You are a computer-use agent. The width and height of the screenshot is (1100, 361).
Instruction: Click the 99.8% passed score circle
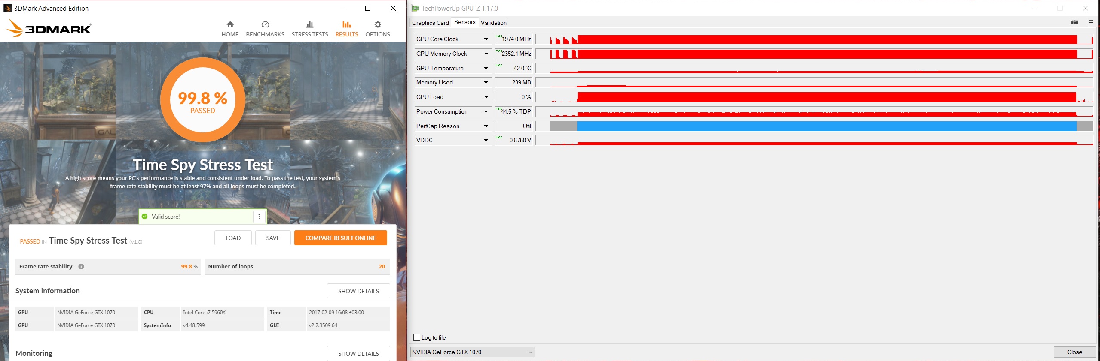[x=203, y=99]
